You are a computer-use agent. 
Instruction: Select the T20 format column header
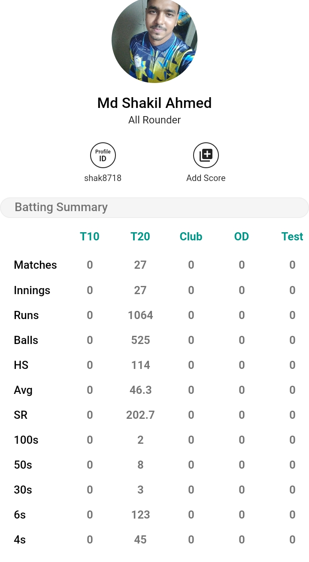click(140, 236)
